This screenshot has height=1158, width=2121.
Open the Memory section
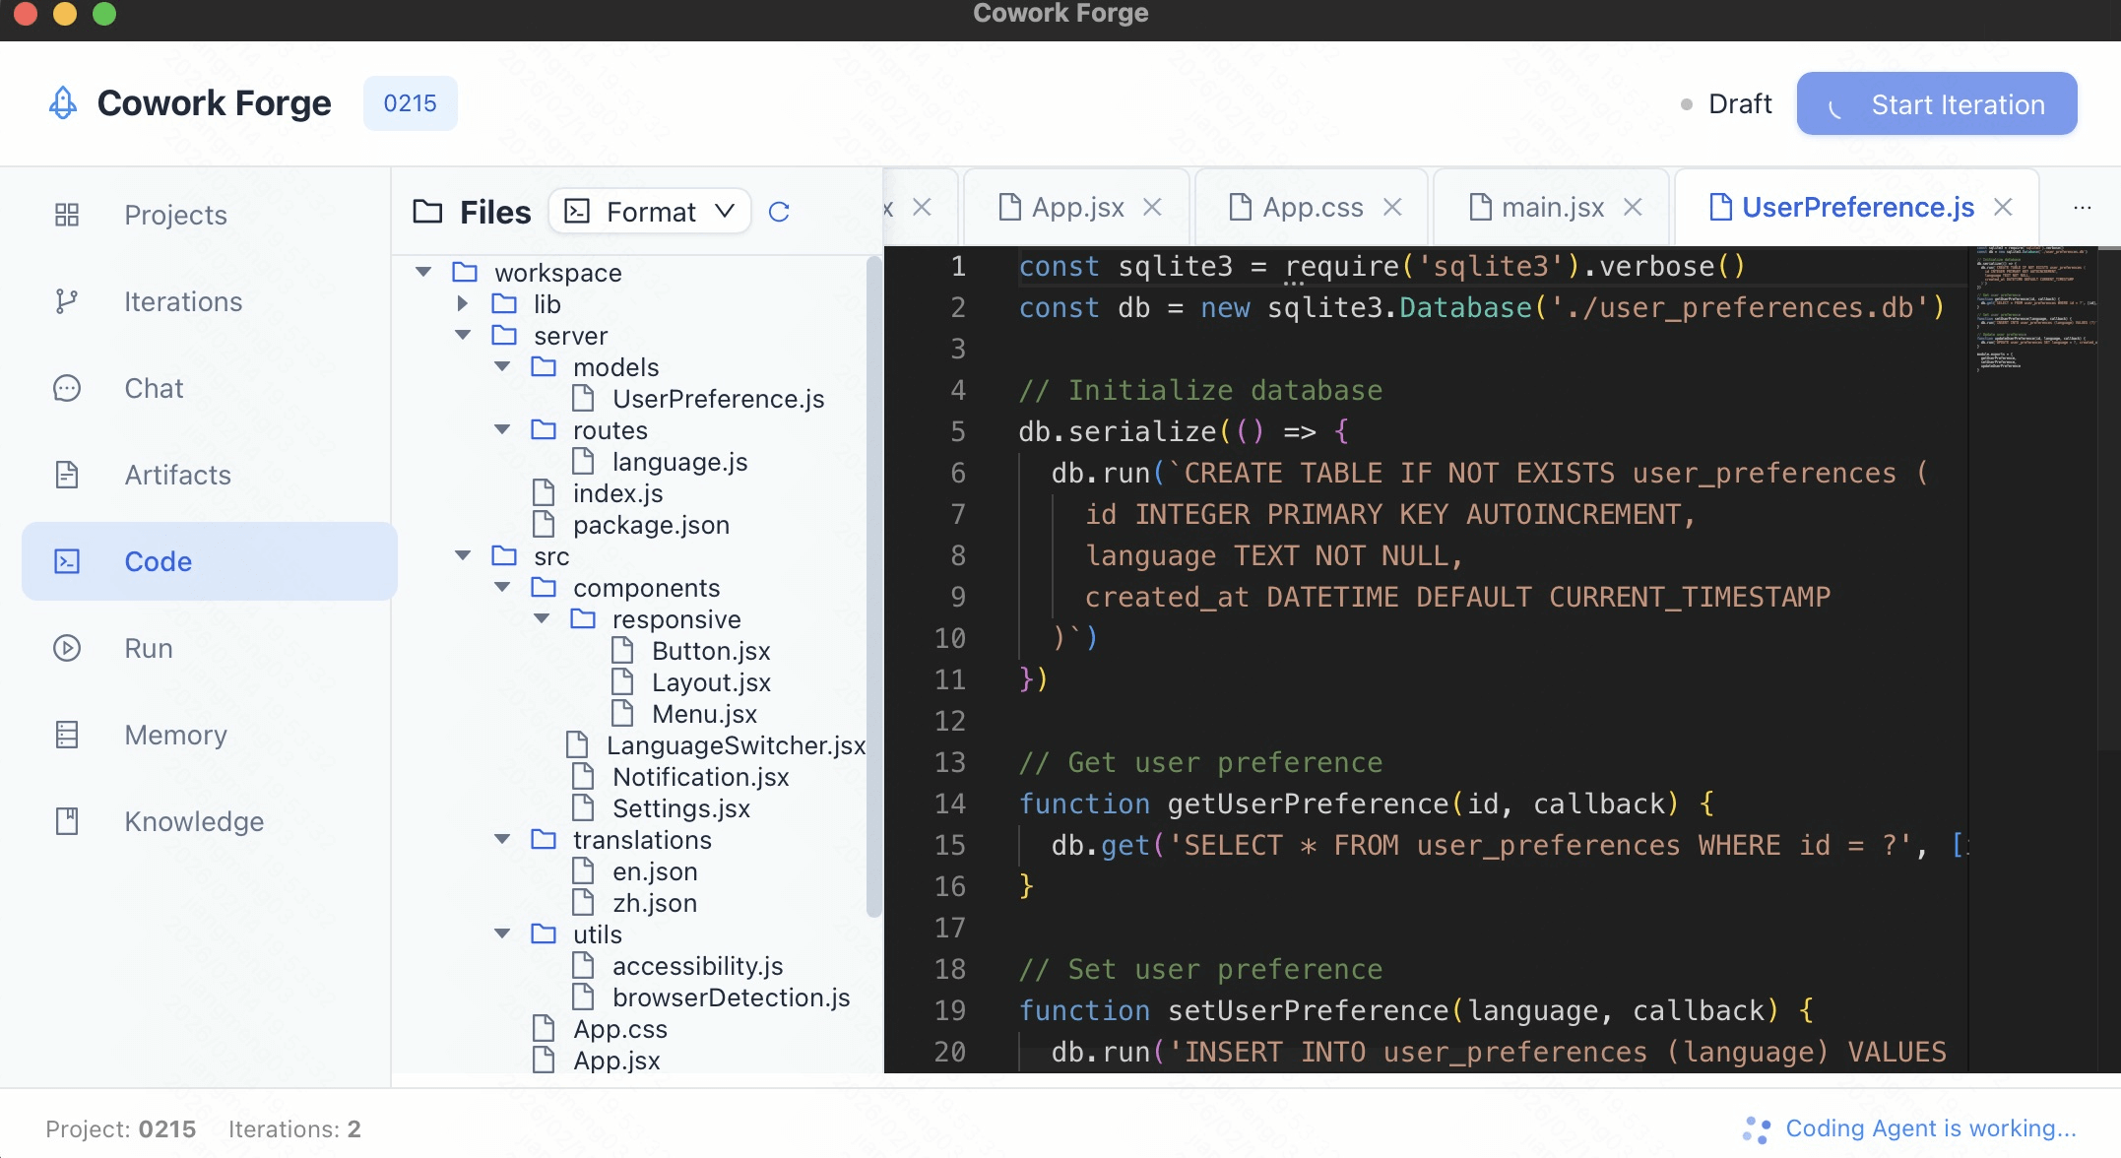pos(175,735)
